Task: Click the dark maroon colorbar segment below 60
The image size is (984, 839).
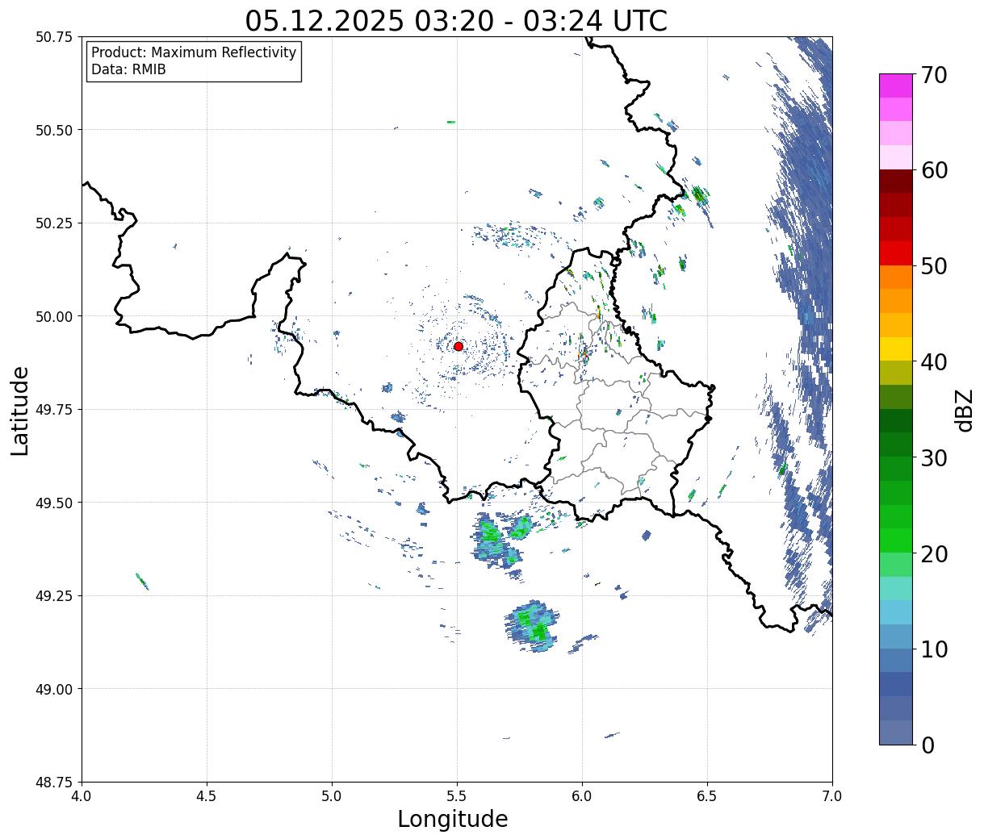Action: tap(896, 182)
